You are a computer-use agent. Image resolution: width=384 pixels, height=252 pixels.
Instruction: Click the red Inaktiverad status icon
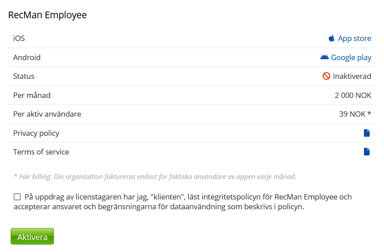pyautogui.click(x=326, y=76)
